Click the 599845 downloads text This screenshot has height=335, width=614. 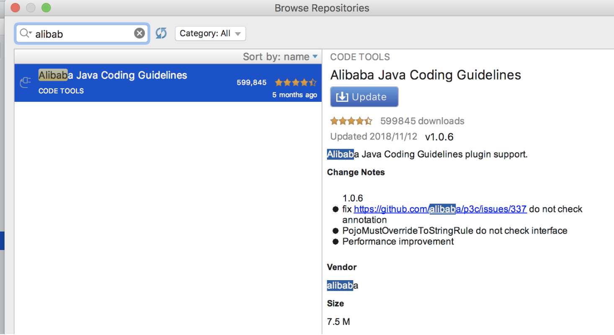[422, 121]
